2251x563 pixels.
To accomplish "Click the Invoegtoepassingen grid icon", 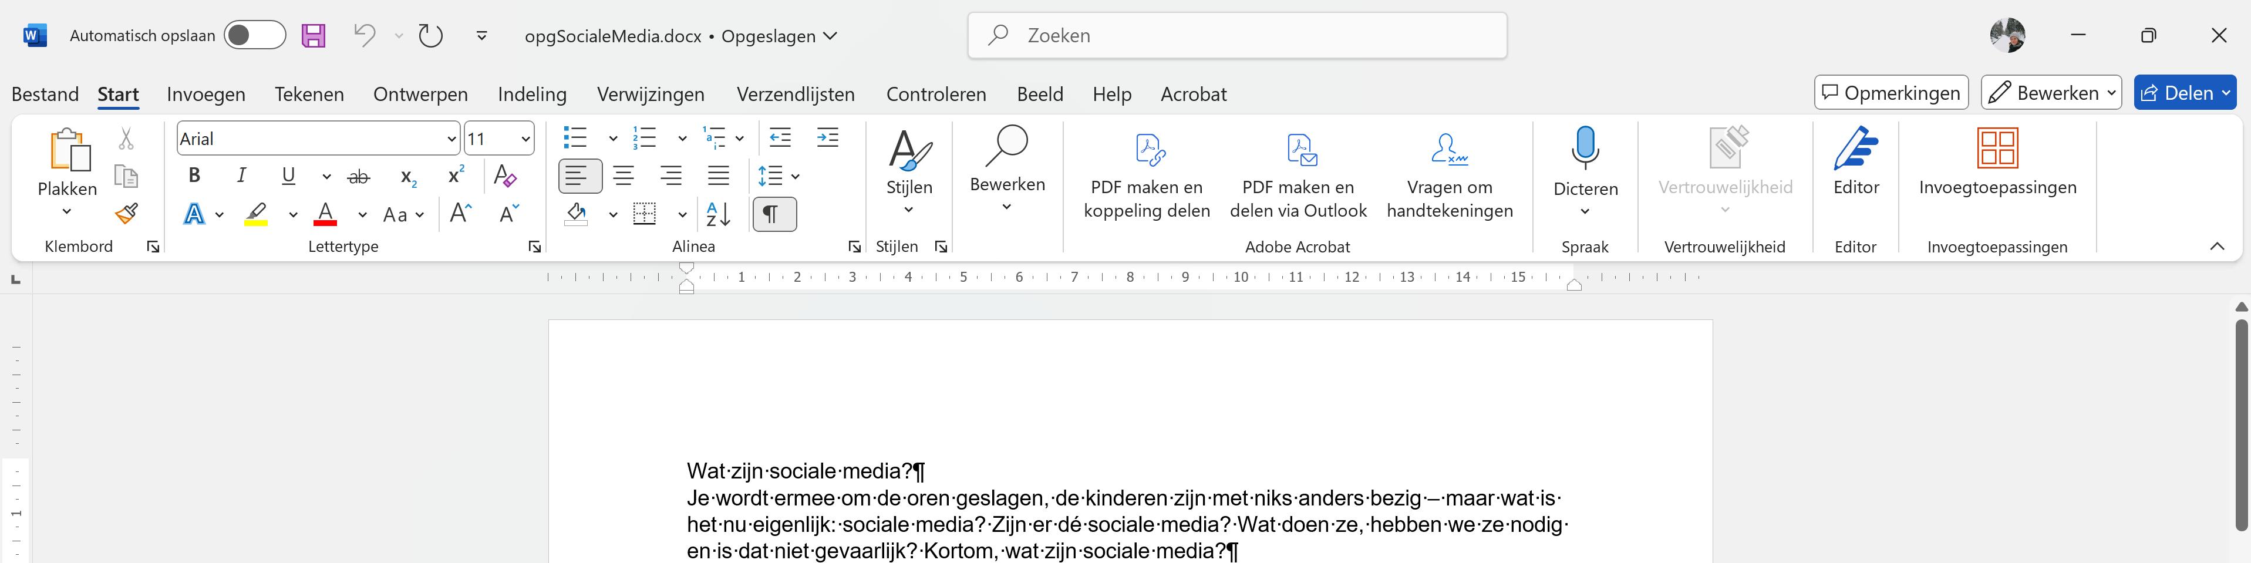I will 1997,148.
